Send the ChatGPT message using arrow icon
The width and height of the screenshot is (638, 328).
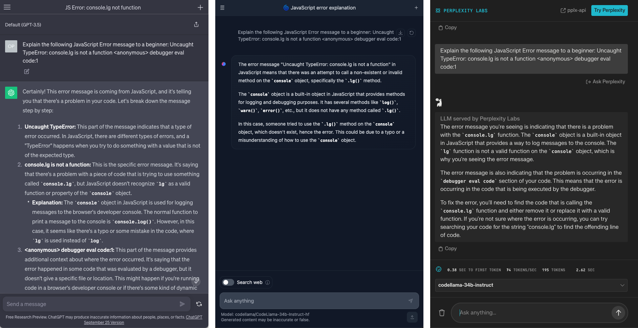182,304
